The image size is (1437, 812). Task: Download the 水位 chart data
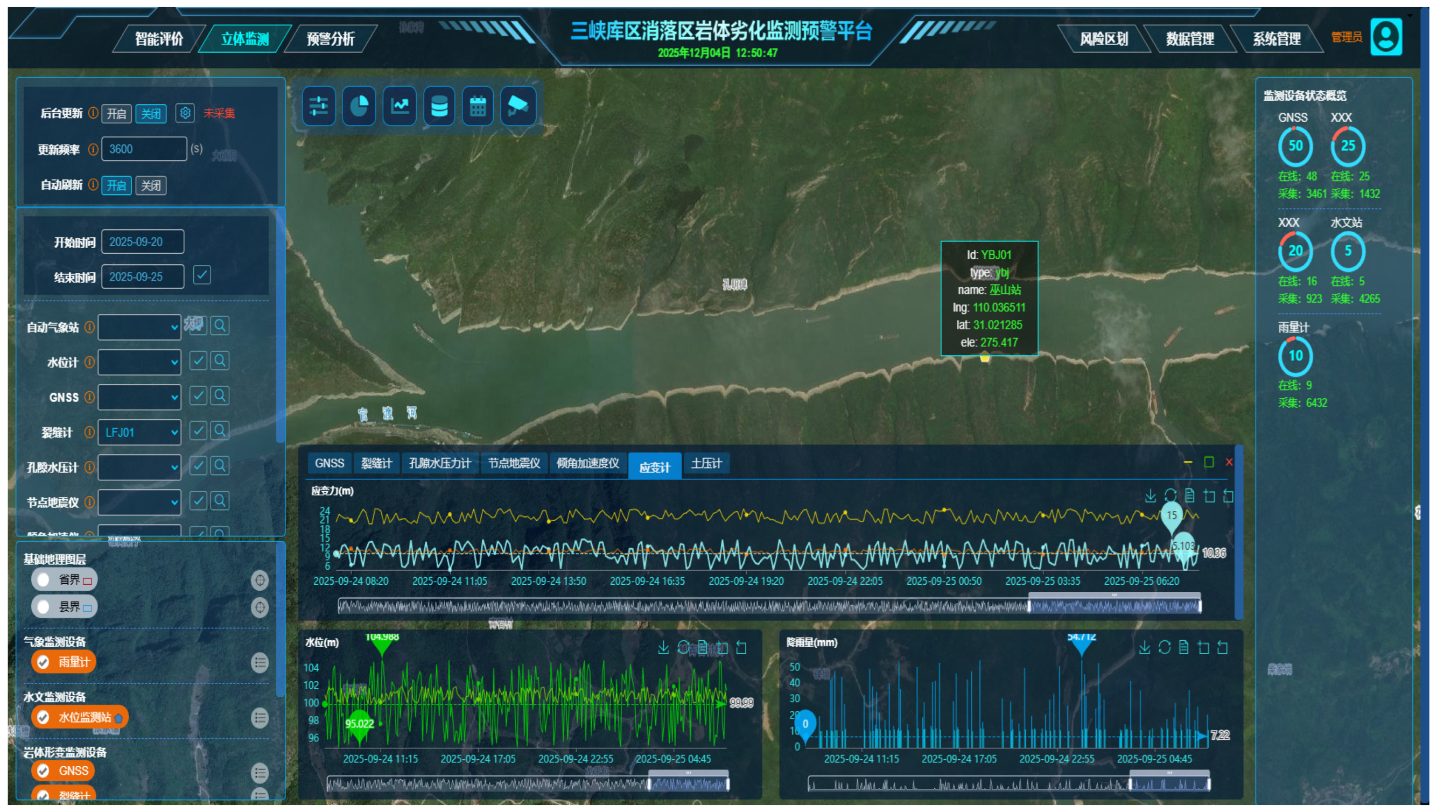tap(663, 648)
